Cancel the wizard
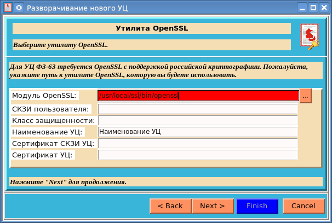Viewport: 332px width, 223px height. pos(304,206)
